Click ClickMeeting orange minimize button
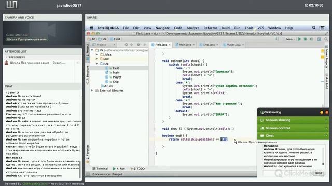332x186 pixels. coord(322,112)
